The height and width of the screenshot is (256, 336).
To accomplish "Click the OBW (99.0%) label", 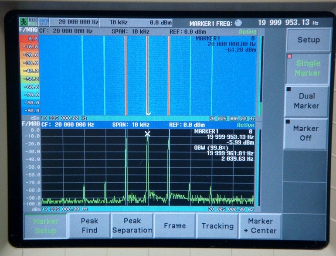I will 211,148.
